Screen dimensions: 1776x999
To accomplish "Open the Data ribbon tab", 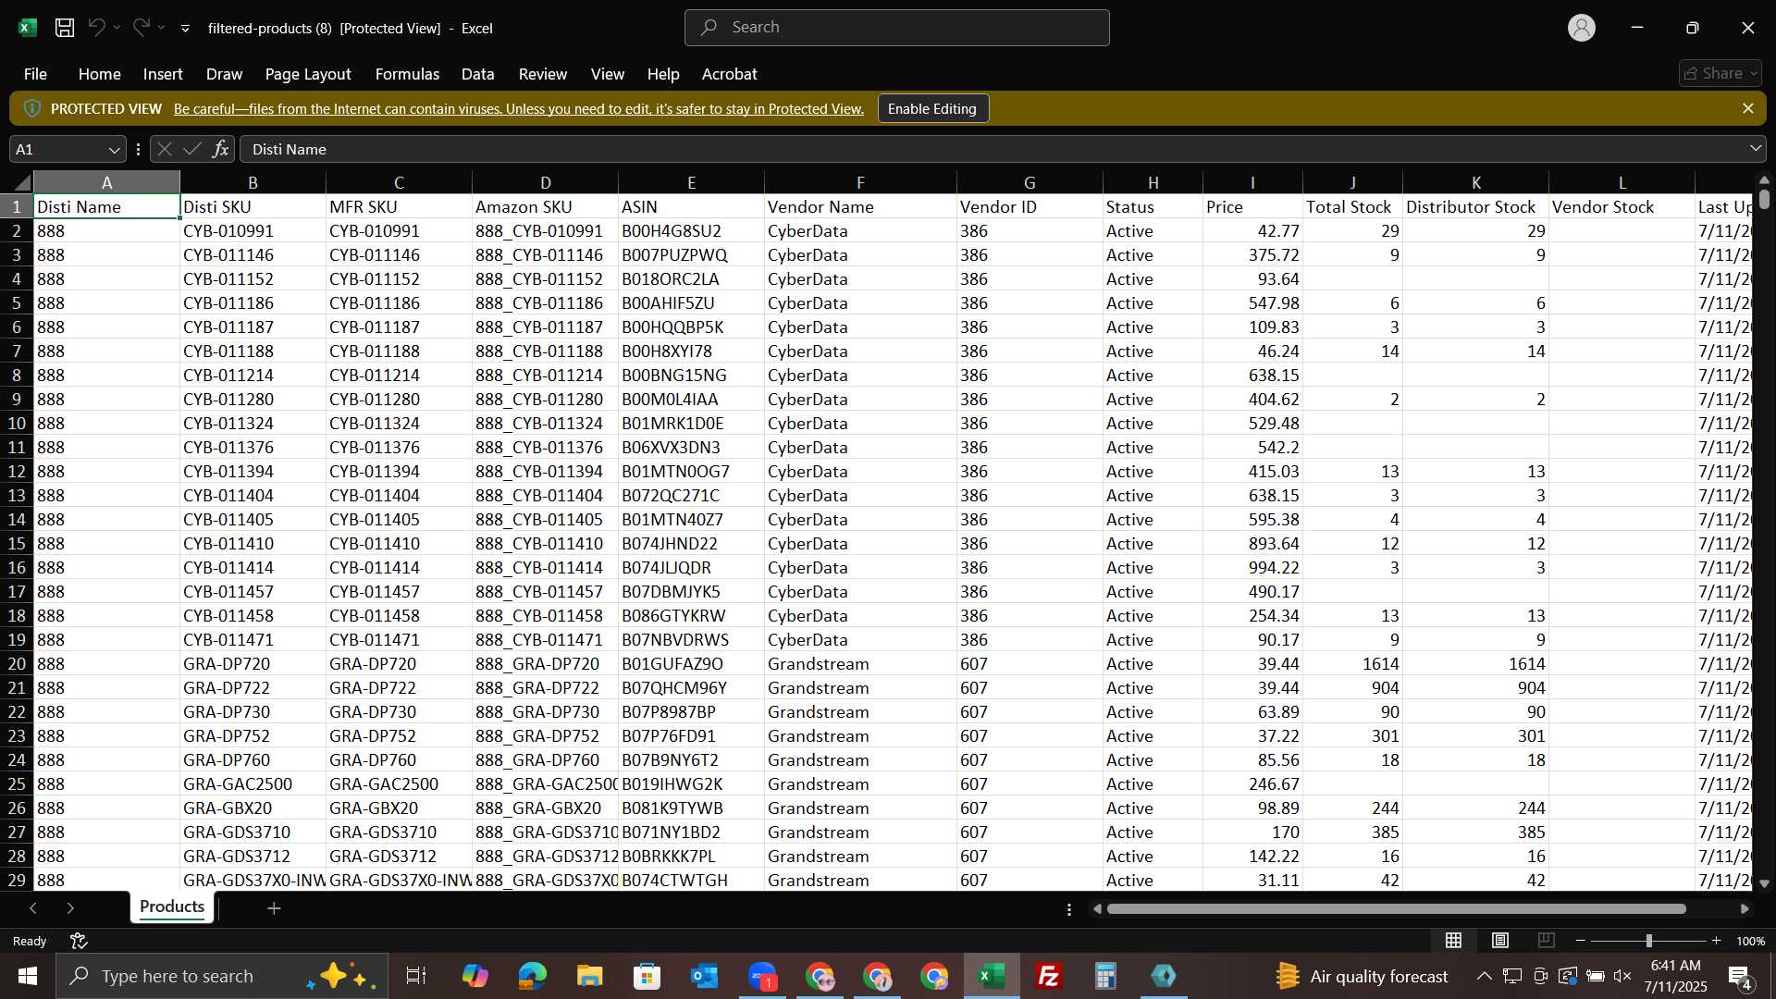I will coord(477,74).
